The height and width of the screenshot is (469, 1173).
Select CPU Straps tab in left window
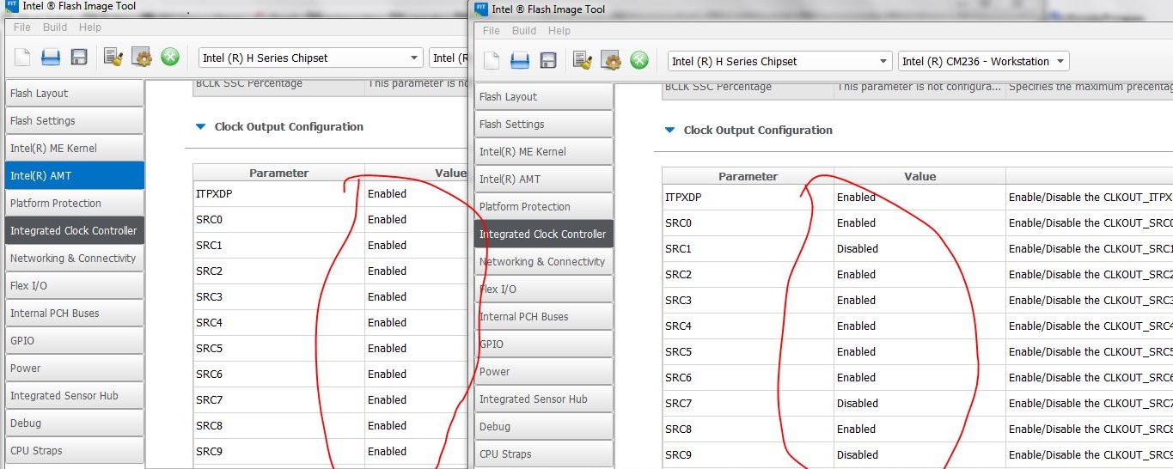click(75, 451)
